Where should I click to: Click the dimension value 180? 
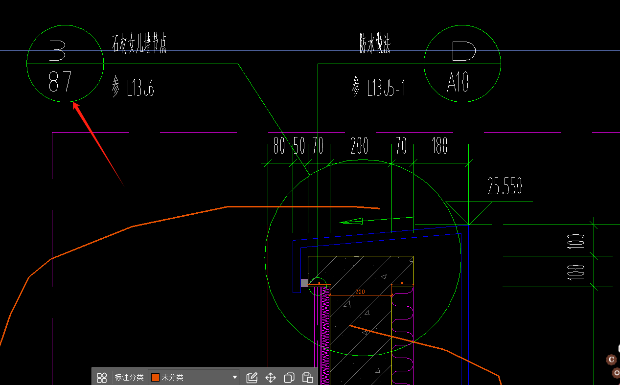coord(440,146)
